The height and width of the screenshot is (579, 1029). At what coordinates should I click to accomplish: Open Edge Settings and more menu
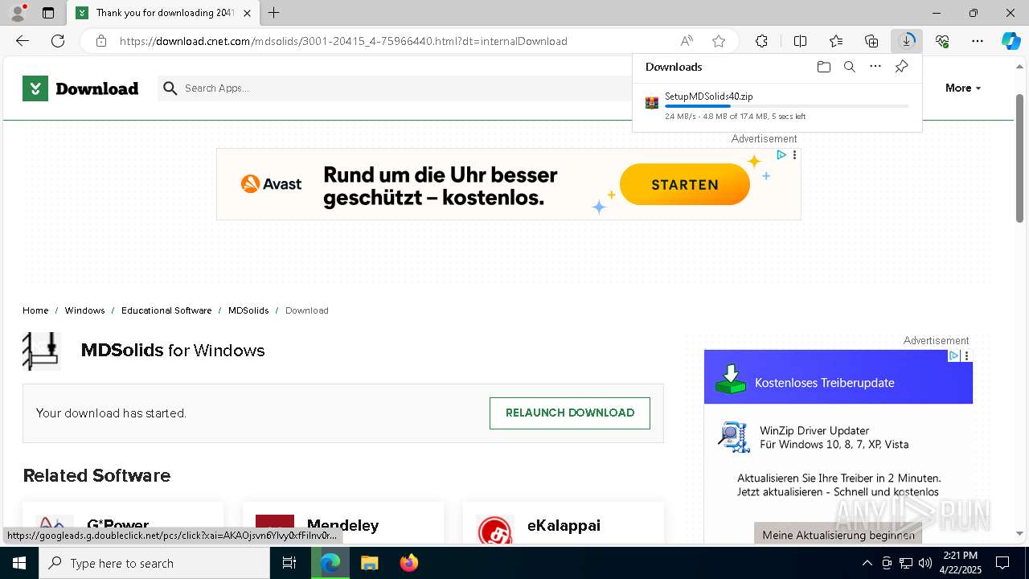(978, 41)
